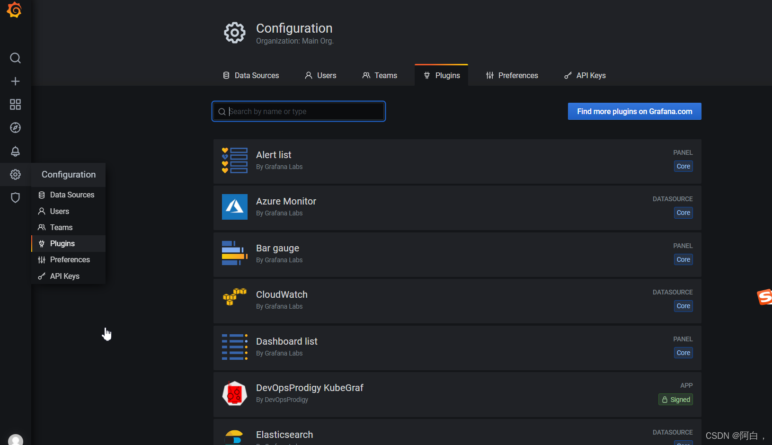Open API Keys in Configuration flyout menu
The width and height of the screenshot is (772, 445).
(x=69, y=276)
